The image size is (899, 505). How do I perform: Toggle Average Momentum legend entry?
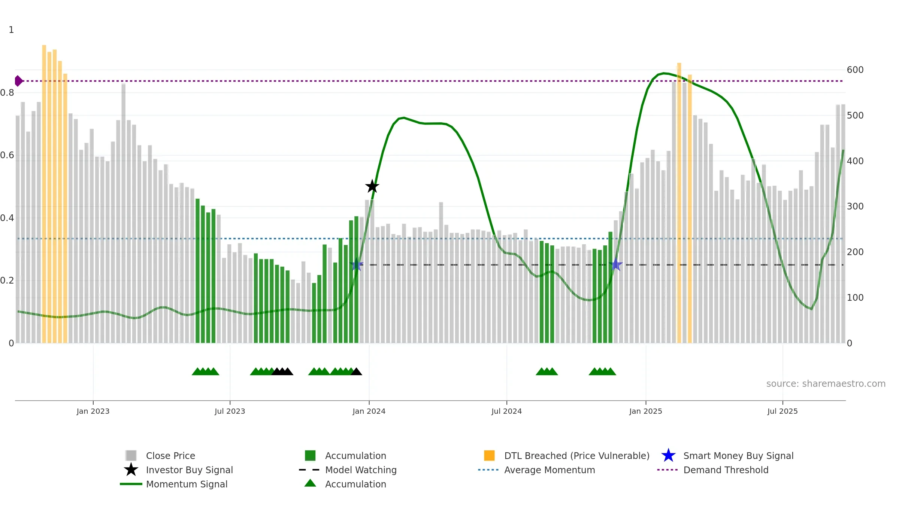coord(536,470)
